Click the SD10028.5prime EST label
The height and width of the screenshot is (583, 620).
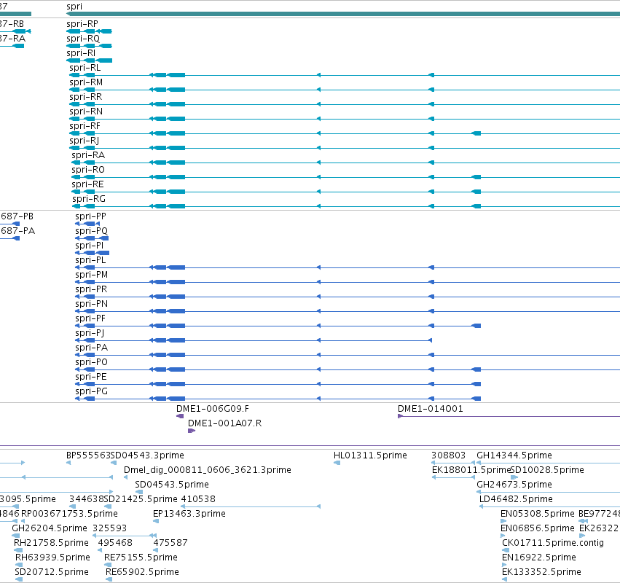(547, 470)
